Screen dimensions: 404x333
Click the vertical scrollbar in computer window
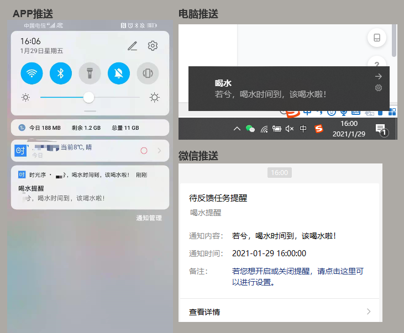393,41
